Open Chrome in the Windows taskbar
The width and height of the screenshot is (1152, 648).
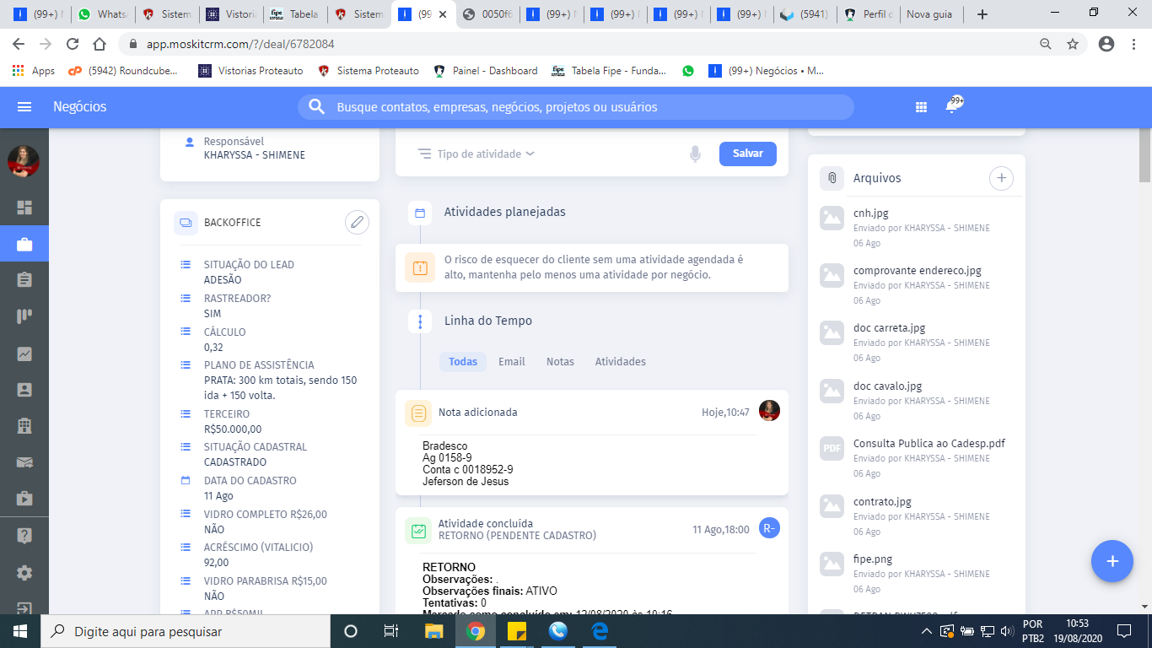click(x=476, y=631)
